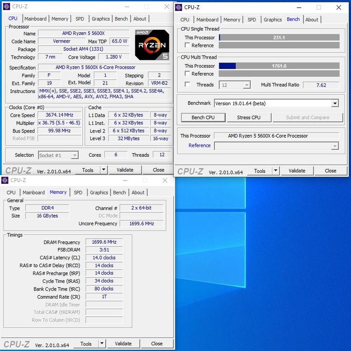351x351 pixels.
Task: Click the Stress CPU button
Action: click(x=249, y=118)
